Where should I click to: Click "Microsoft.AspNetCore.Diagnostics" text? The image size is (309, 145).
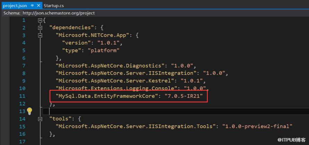tap(110, 66)
